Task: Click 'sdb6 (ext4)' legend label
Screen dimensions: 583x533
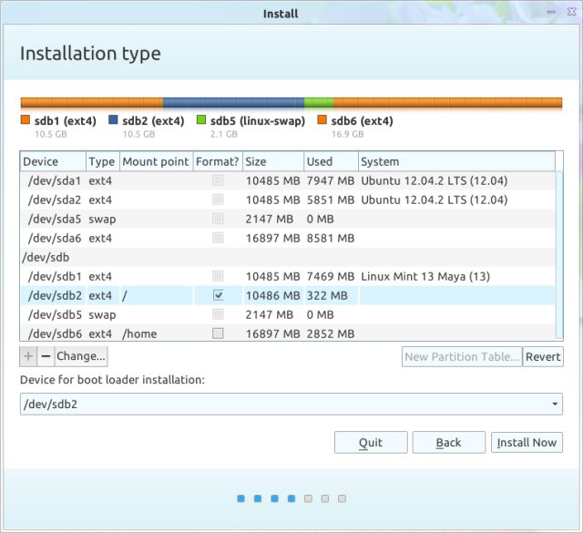Action: (362, 121)
